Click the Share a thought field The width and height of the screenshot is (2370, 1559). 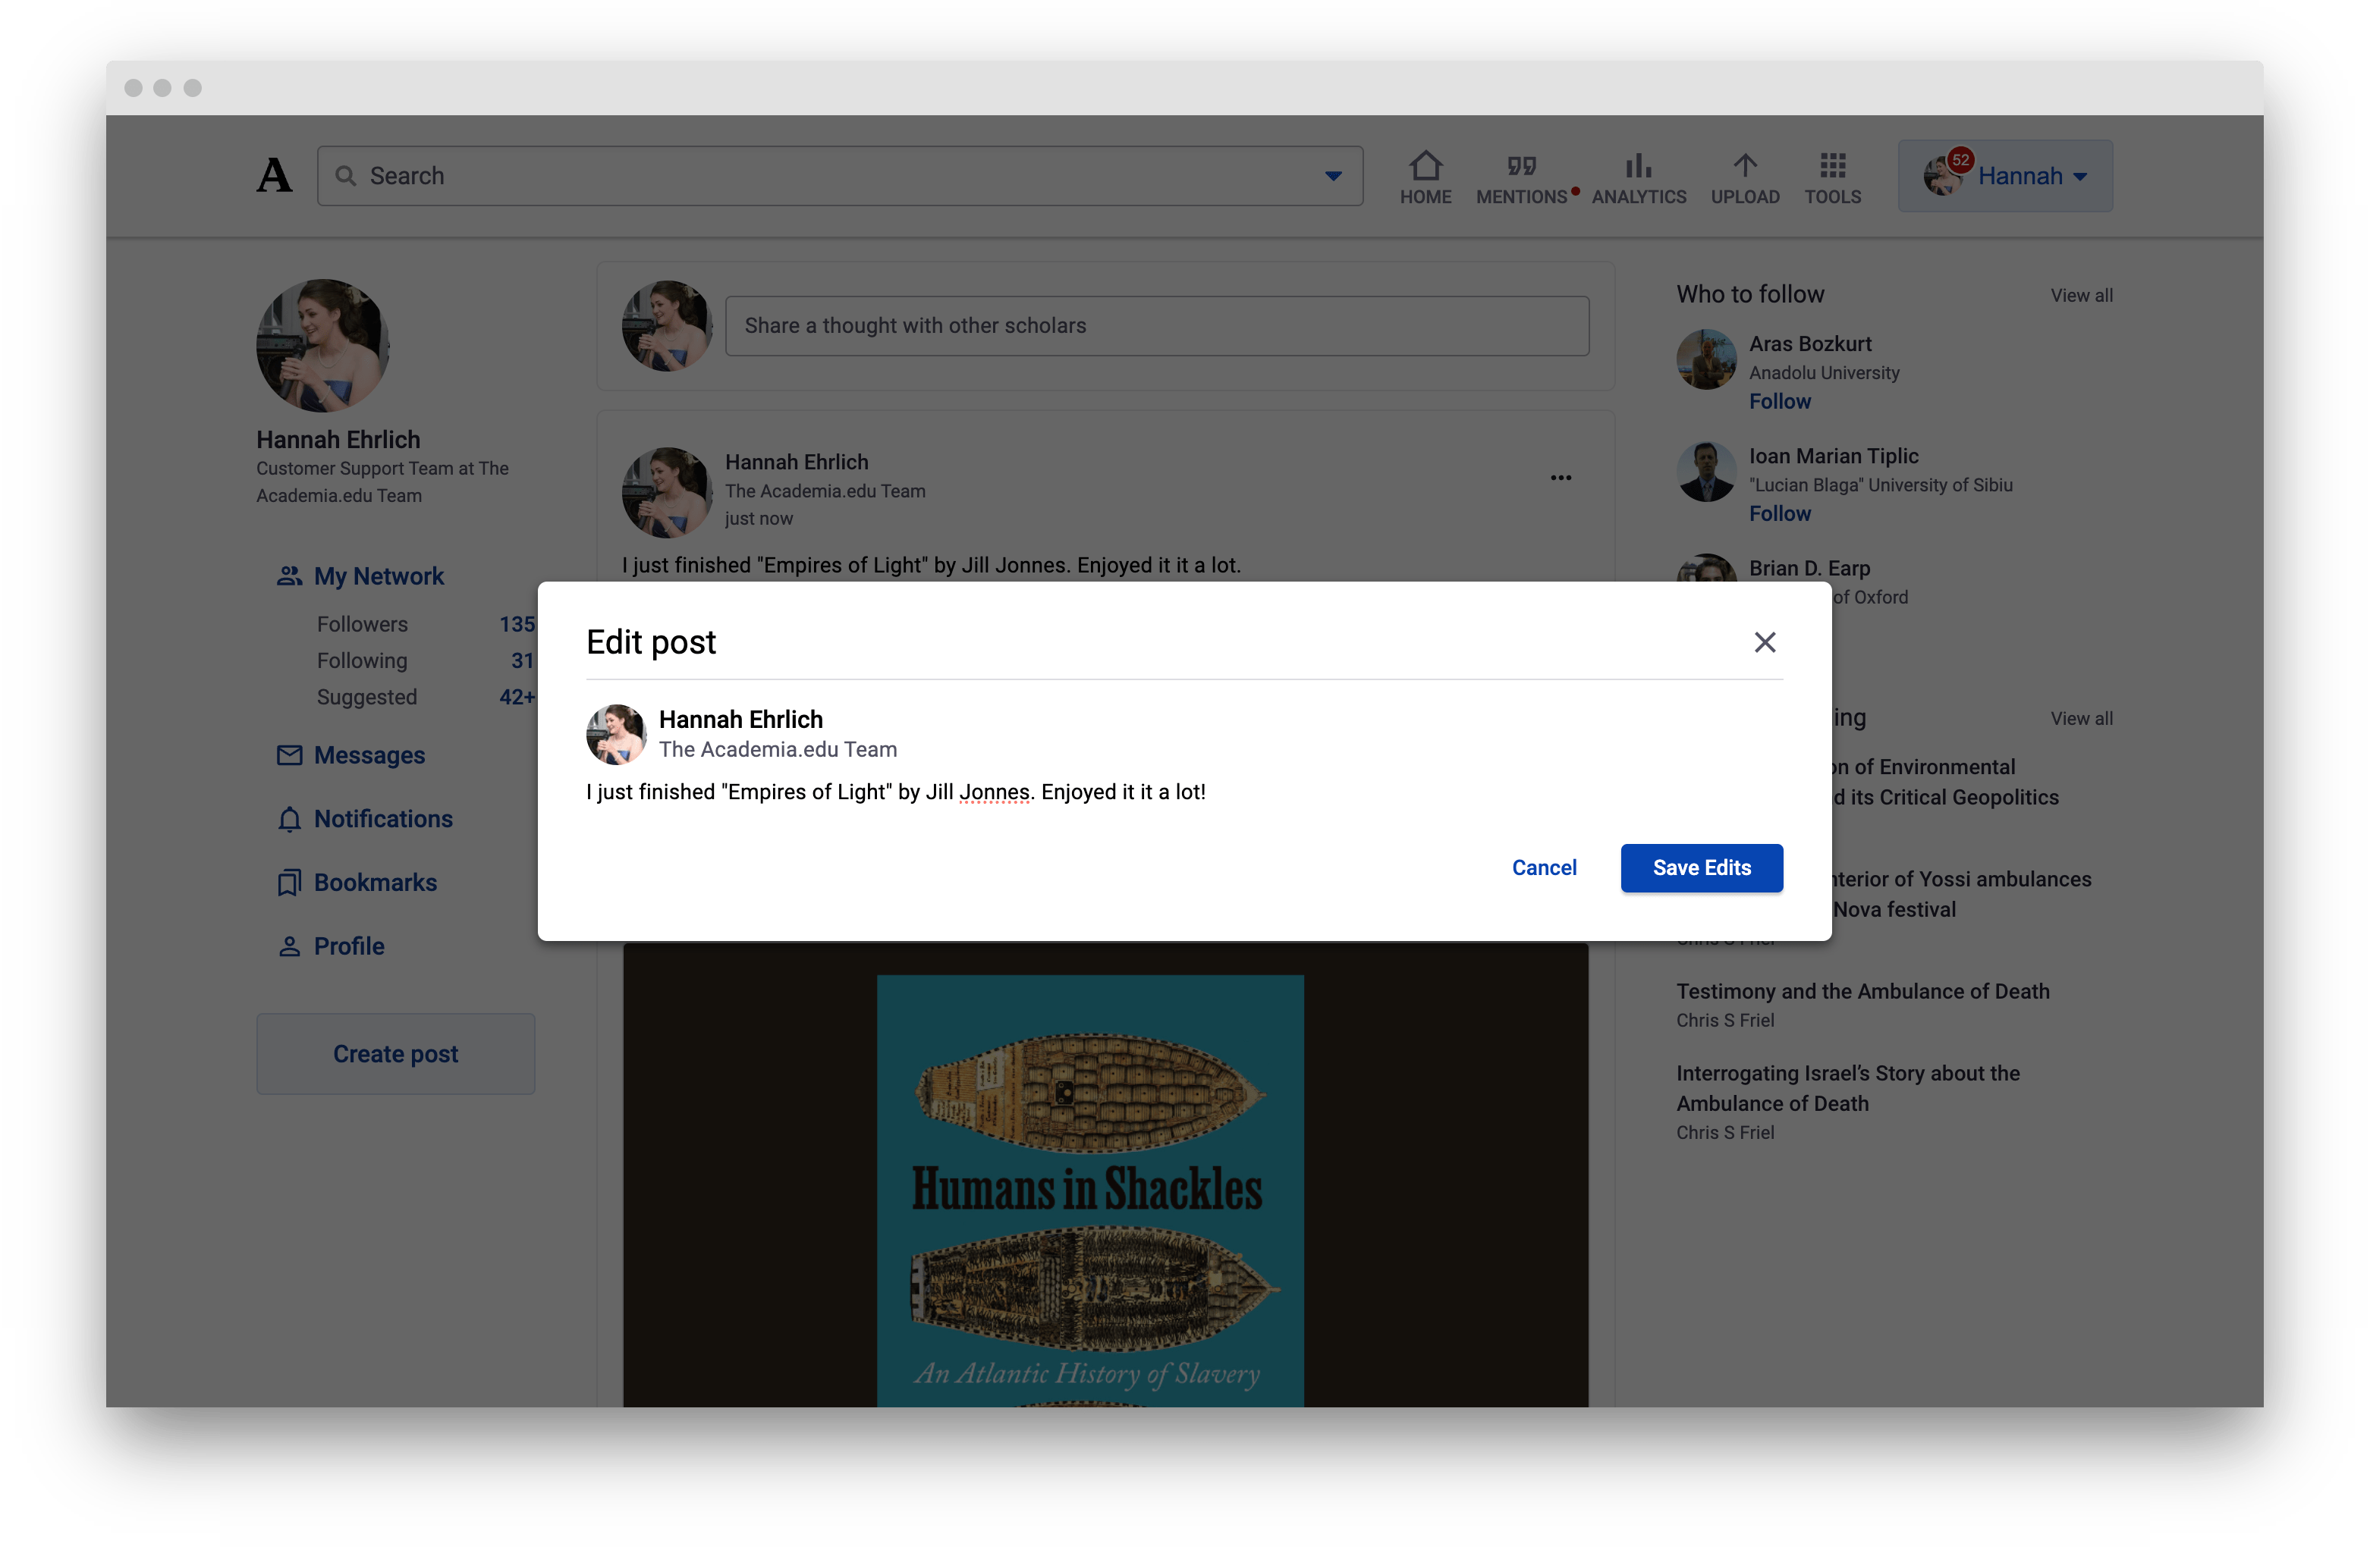tap(1156, 325)
